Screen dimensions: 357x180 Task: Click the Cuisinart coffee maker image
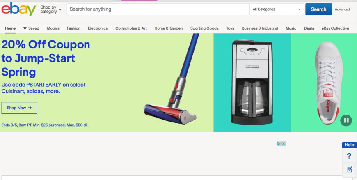[252, 82]
